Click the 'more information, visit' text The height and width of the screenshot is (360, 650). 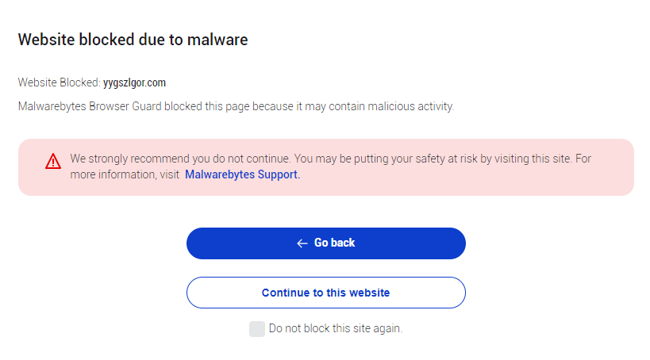pyautogui.click(x=125, y=174)
